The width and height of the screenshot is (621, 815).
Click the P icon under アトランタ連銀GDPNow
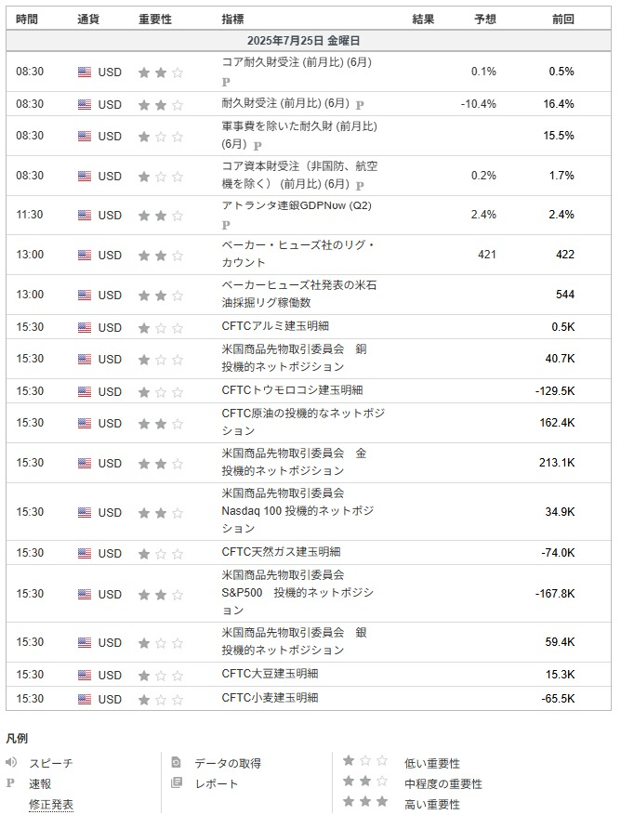[x=226, y=225]
